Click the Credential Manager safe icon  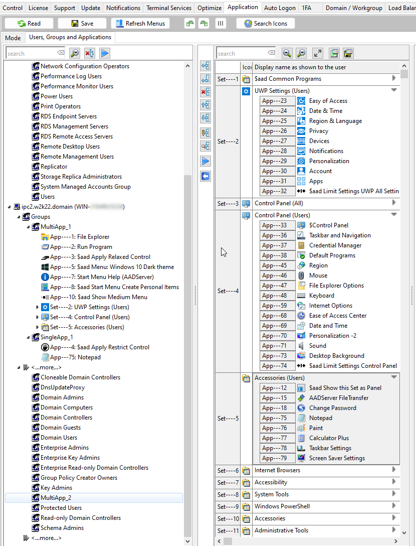pos(301,245)
